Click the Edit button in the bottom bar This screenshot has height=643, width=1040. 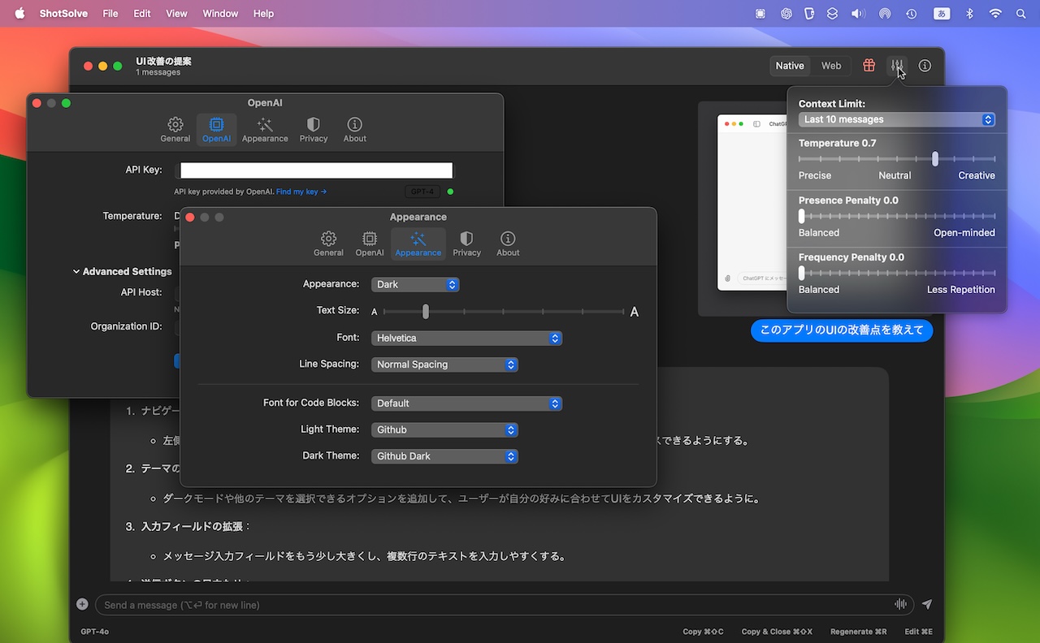pyautogui.click(x=919, y=631)
